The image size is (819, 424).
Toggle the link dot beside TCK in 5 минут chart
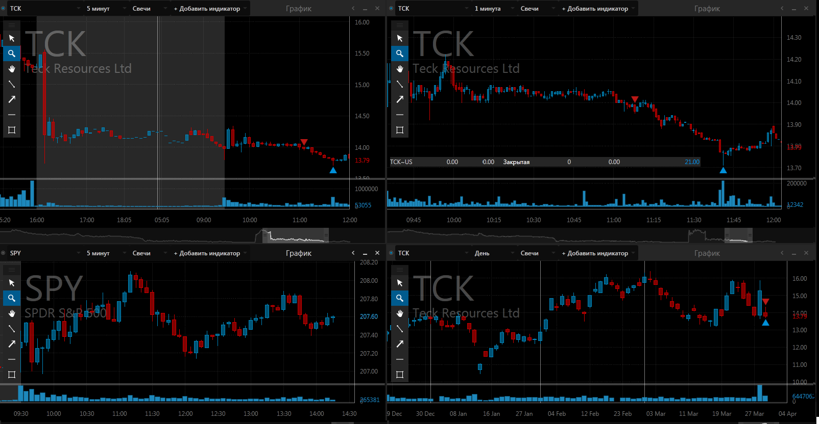click(x=4, y=9)
